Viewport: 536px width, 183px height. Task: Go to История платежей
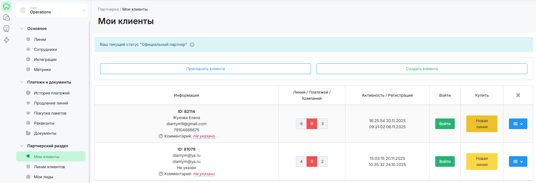[52, 93]
